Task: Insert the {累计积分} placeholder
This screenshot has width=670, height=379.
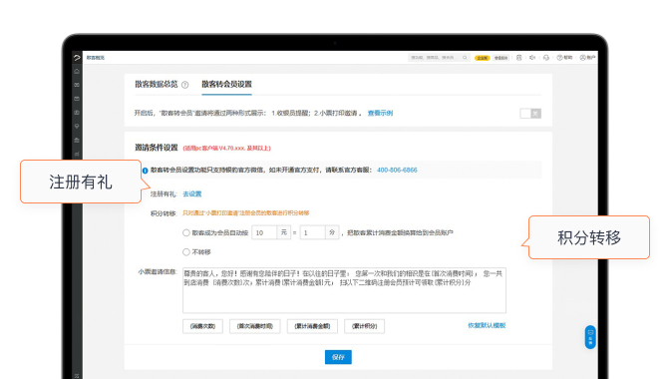Action: [365, 326]
